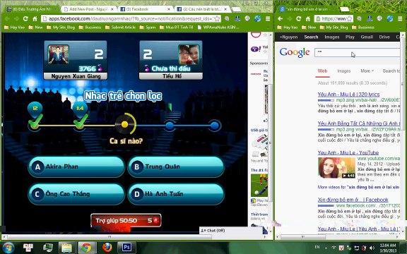The image size is (407, 254).
Task: Show hidden system tray icons
Action: [x=326, y=248]
